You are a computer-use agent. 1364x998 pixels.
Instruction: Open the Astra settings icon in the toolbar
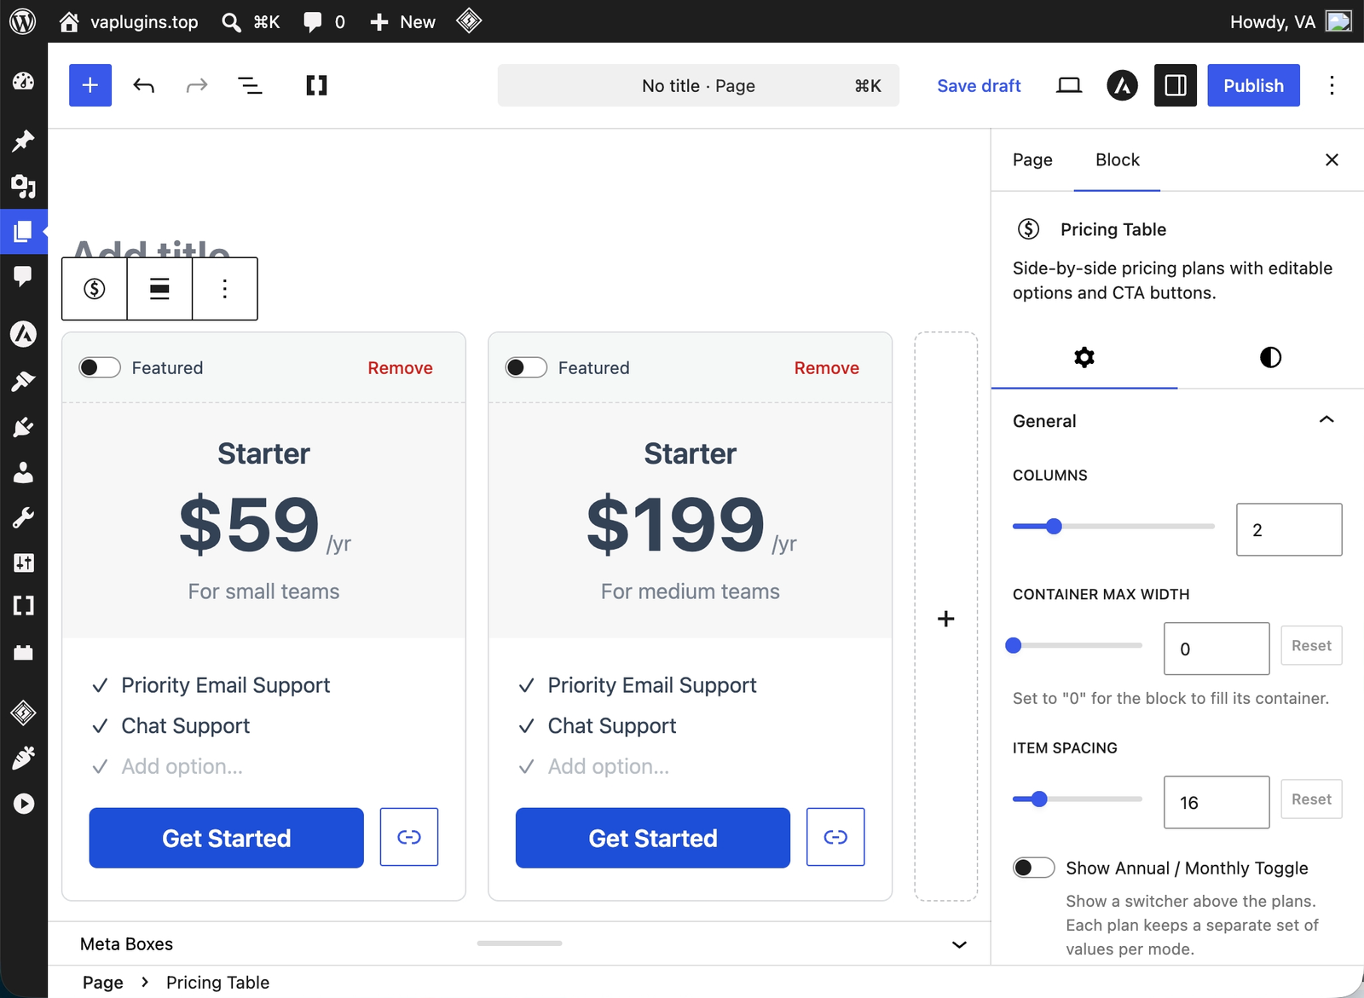[x=1122, y=85]
